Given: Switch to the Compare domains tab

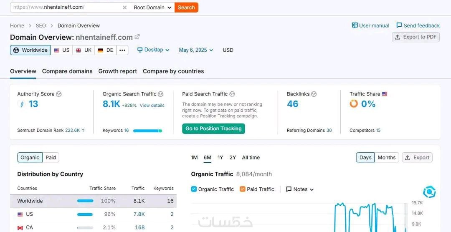Looking at the screenshot, I should point(67,71).
